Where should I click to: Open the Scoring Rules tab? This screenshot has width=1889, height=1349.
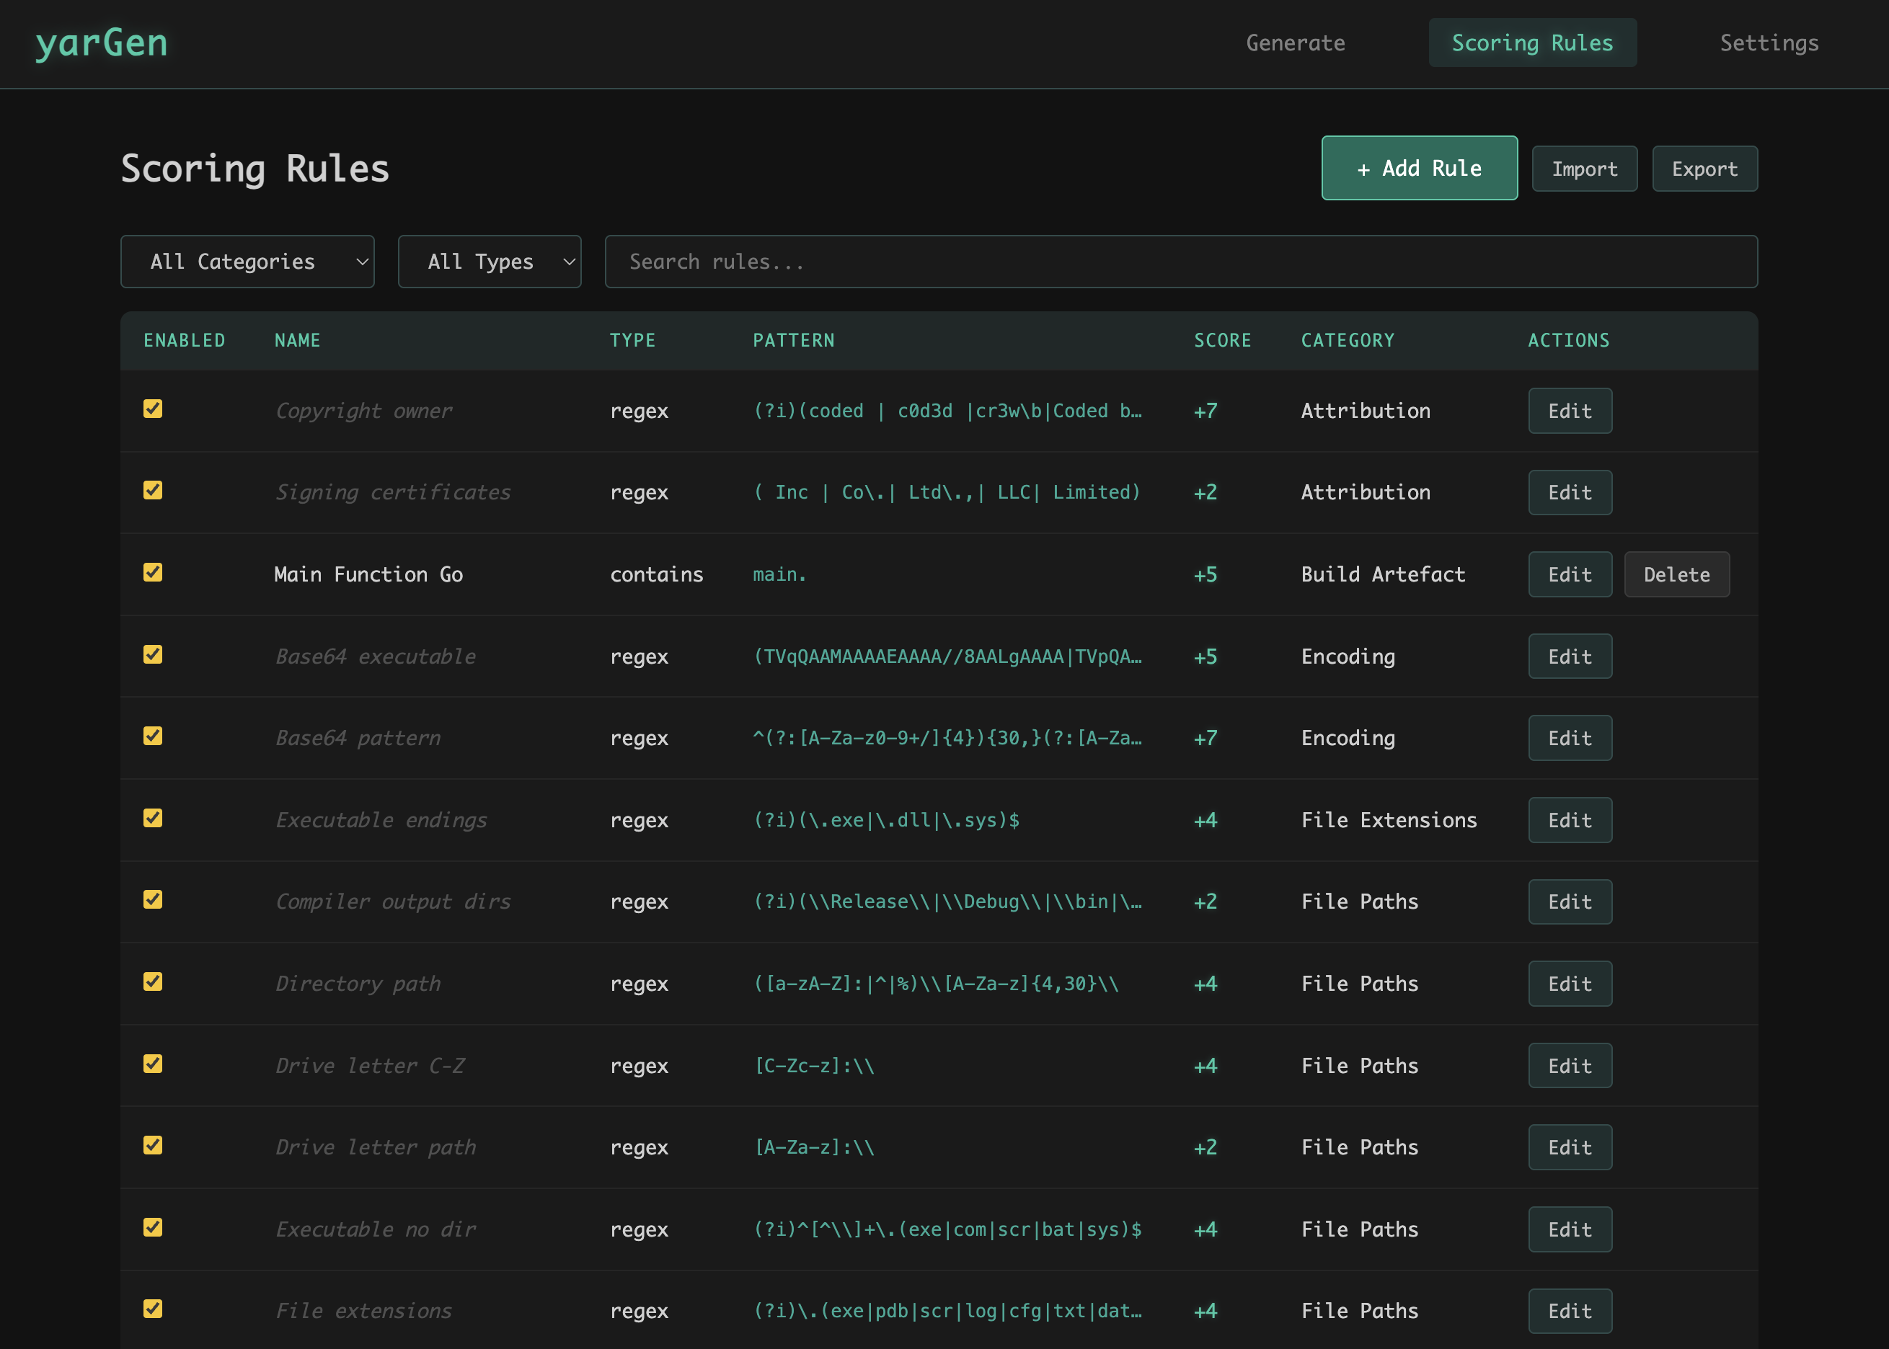pos(1531,43)
